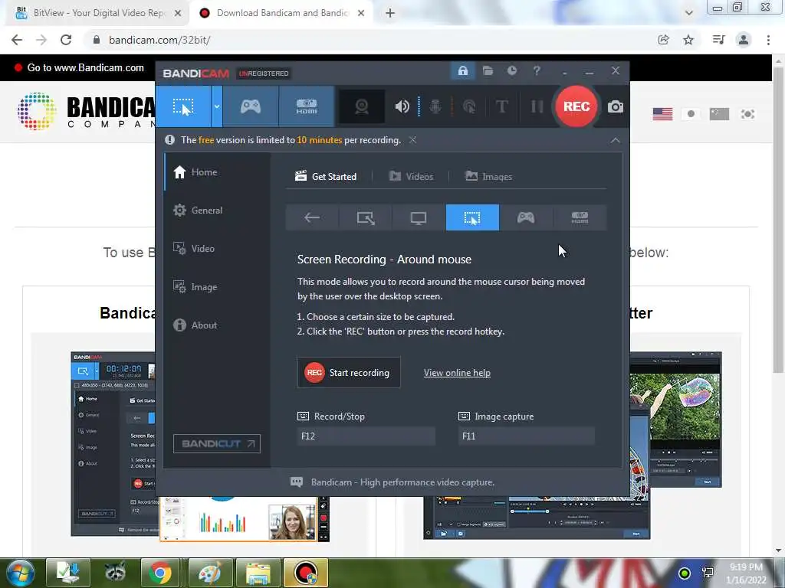Screen dimensions: 785x588
Task: Capture a screenshot with the camera icon
Action: [616, 106]
